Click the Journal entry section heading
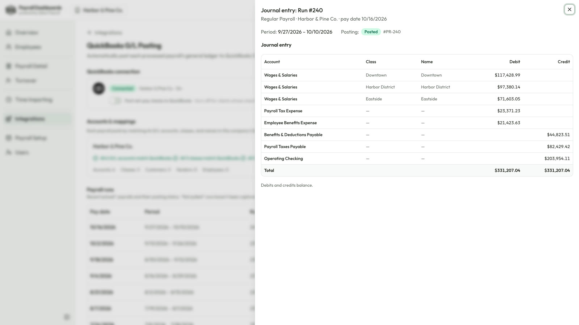Viewport: 579px width, 325px height. click(x=276, y=45)
